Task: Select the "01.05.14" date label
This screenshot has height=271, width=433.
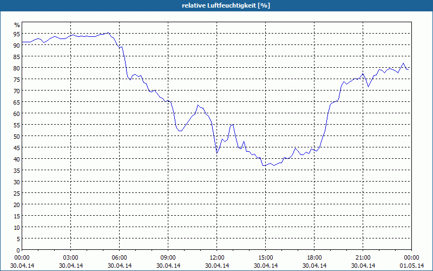Action: [x=411, y=266]
